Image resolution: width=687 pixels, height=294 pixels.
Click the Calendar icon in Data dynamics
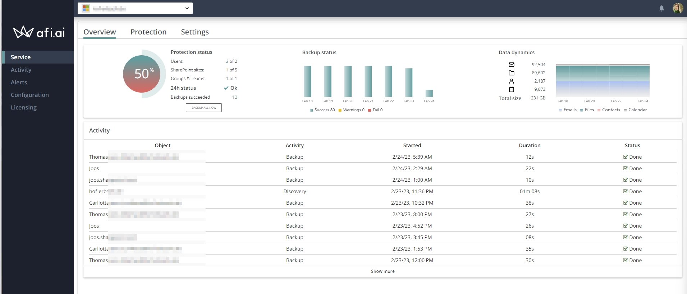point(512,89)
